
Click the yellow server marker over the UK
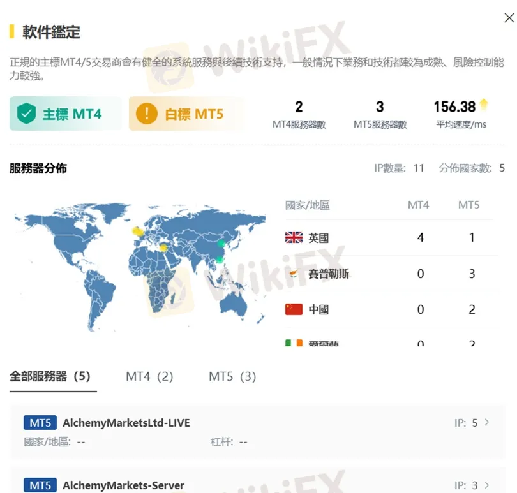[135, 231]
